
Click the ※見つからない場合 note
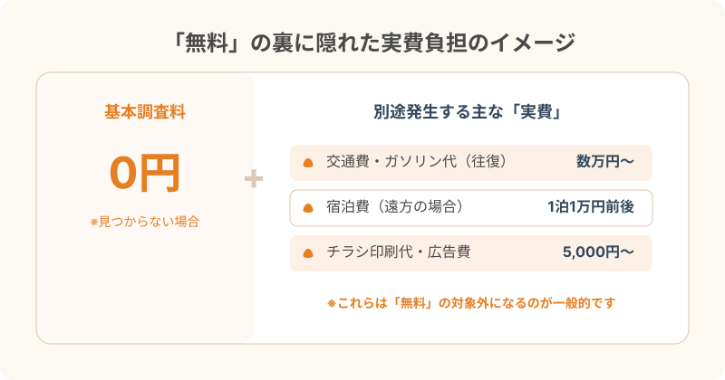point(145,222)
